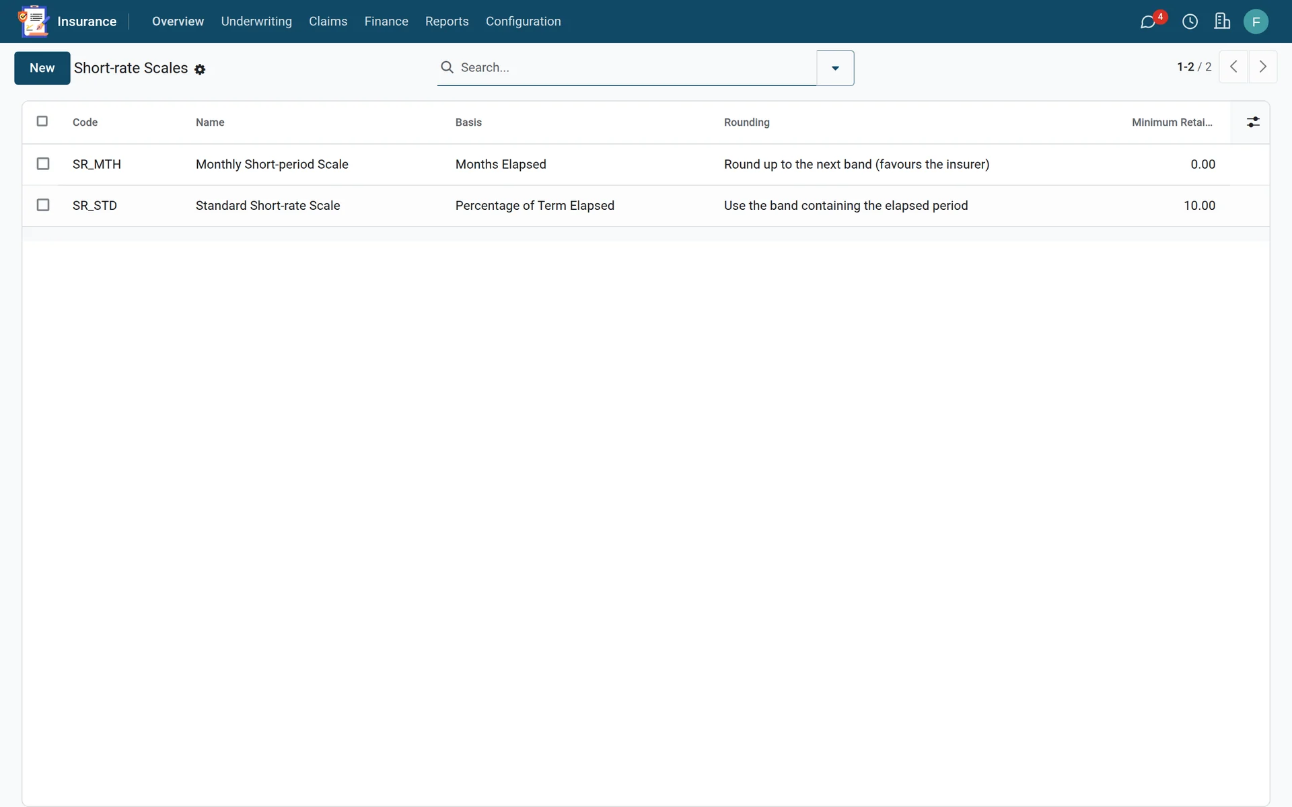Click the Round up to the next band cell
Viewport: 1292px width, 807px height.
click(857, 164)
